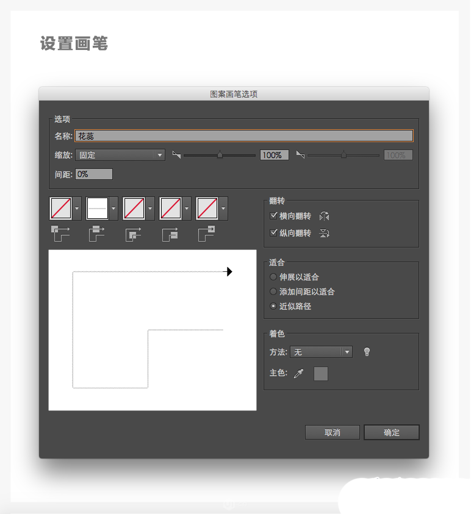Image resolution: width=471 pixels, height=514 pixels.
Task: Click the outer corner tile thumbnail
Action: click(61, 209)
